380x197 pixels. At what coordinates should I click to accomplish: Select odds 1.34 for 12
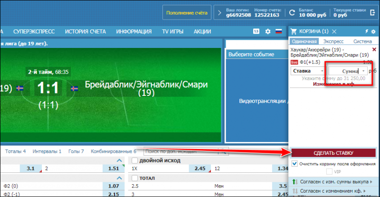click(x=280, y=169)
